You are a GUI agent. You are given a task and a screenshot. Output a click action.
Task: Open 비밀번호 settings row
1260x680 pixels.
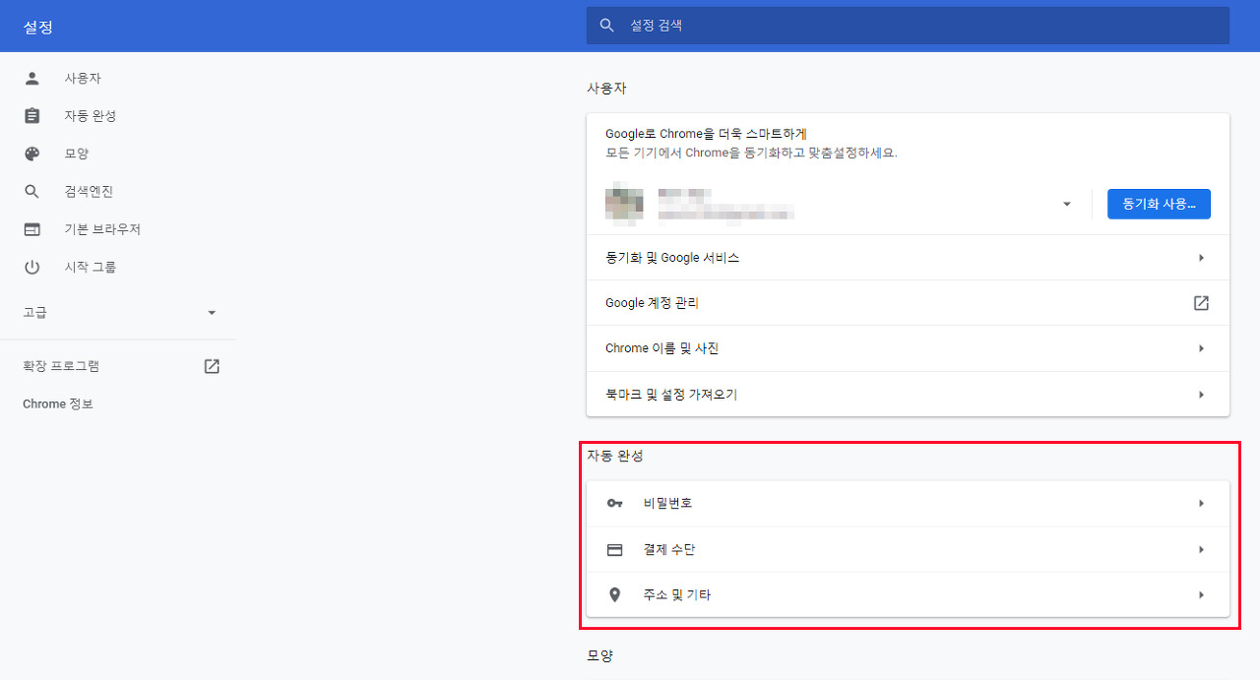pyautogui.click(x=908, y=504)
